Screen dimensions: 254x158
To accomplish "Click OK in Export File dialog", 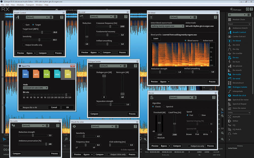I will (x=68, y=107).
